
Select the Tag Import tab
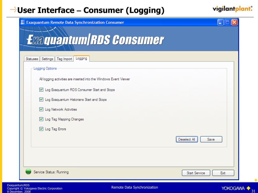point(64,59)
